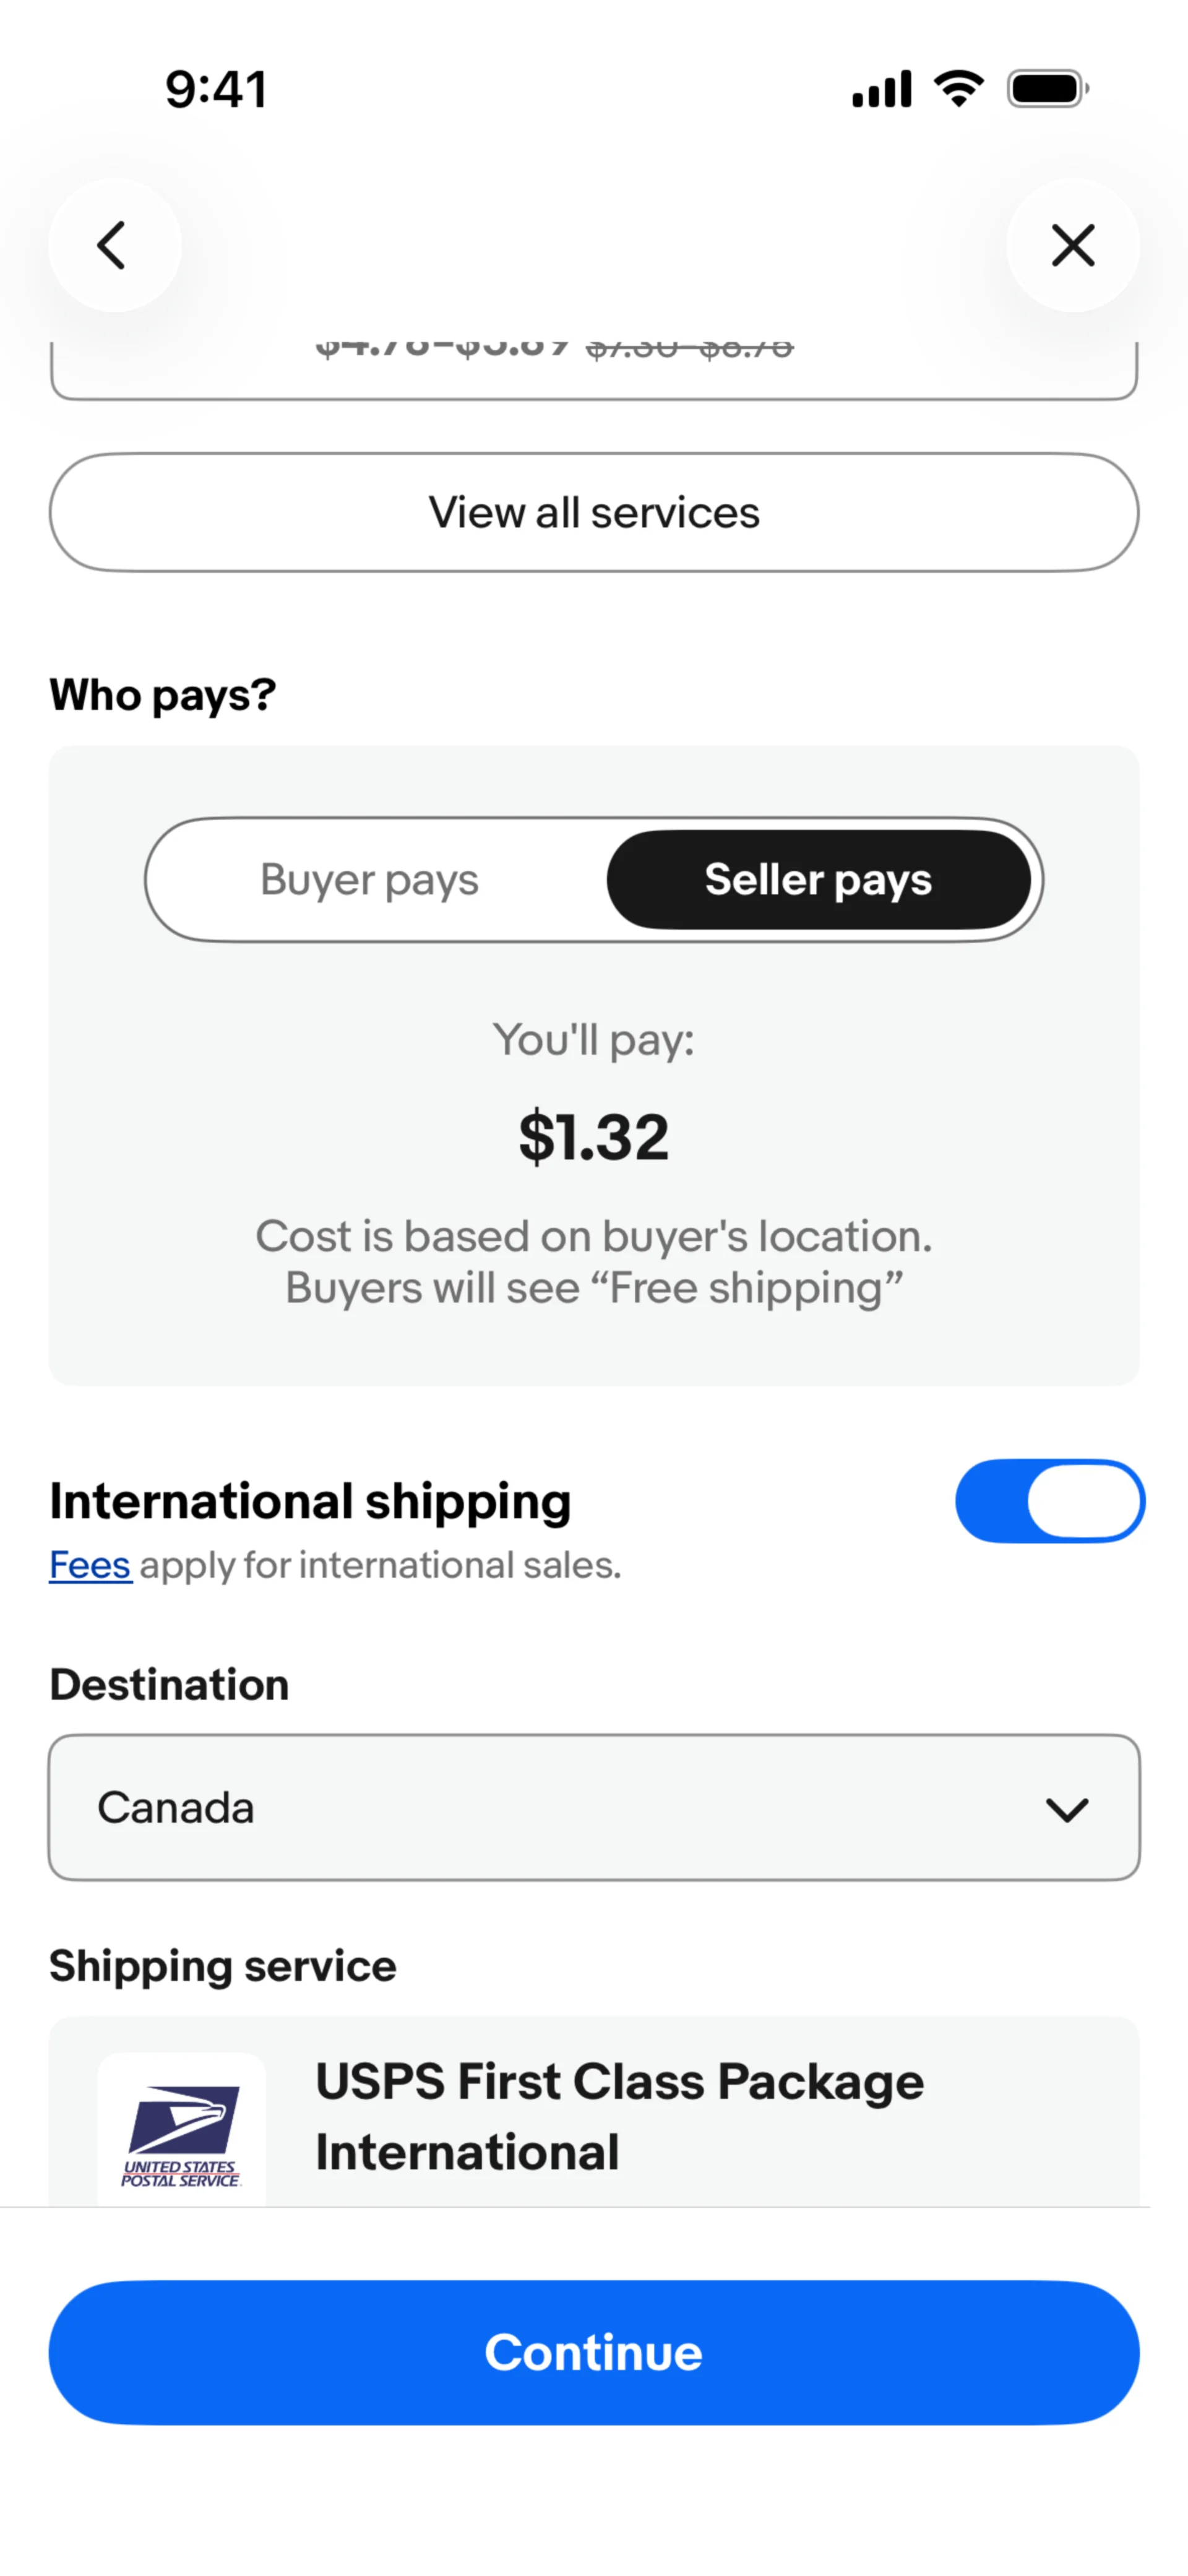Viewport: 1188px width, 2576px height.
Task: Click the Destination dropdown chevron arrow
Action: pos(1066,1809)
